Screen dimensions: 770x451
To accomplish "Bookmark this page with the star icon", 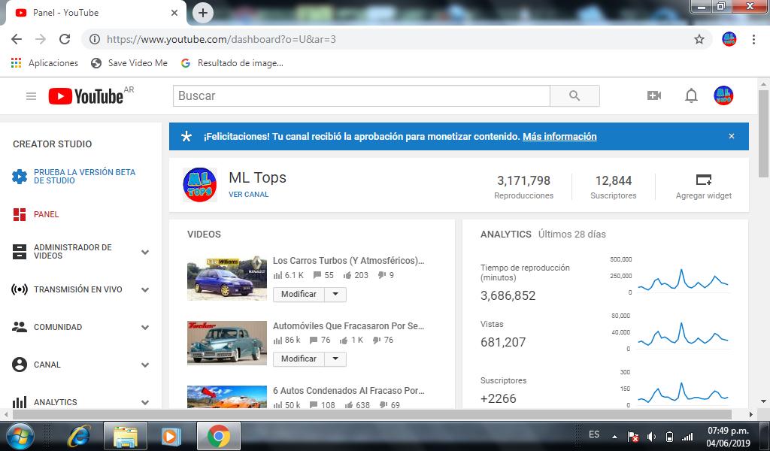I will point(699,39).
